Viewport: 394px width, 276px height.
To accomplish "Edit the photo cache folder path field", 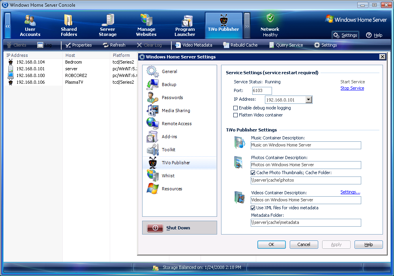I will pos(306,180).
